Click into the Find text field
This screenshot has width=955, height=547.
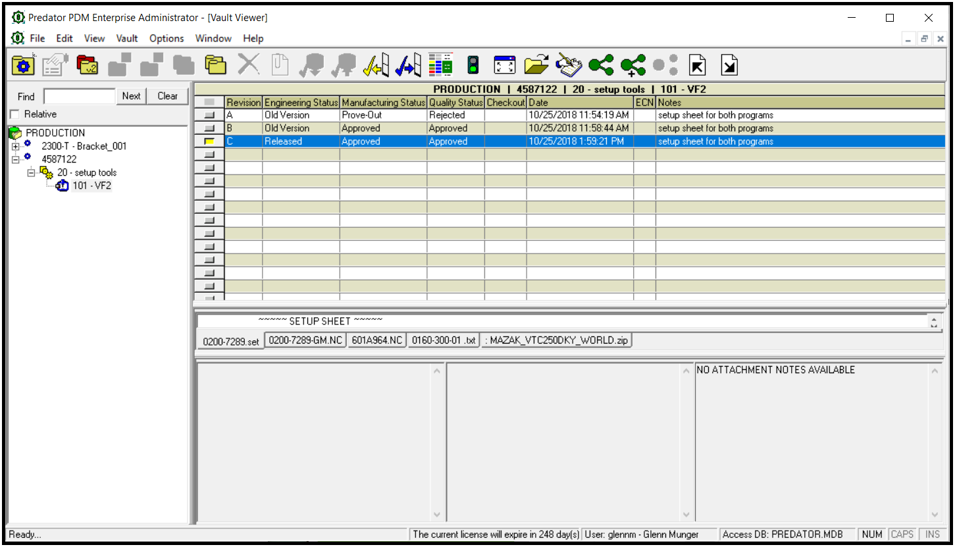pos(80,97)
